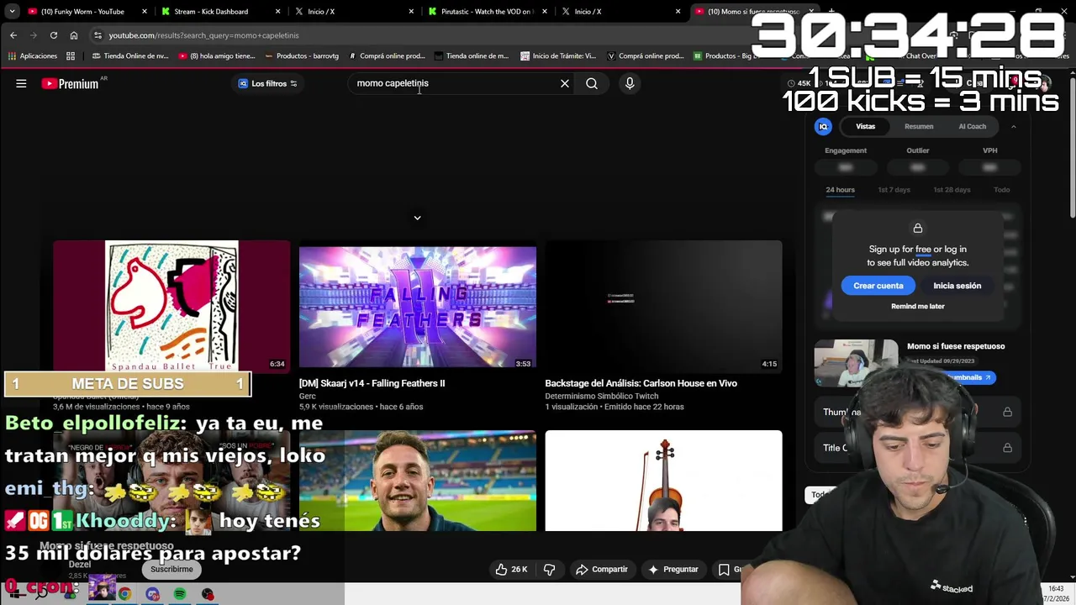Start voice search with microphone icon
This screenshot has width=1076, height=605.
(x=630, y=83)
